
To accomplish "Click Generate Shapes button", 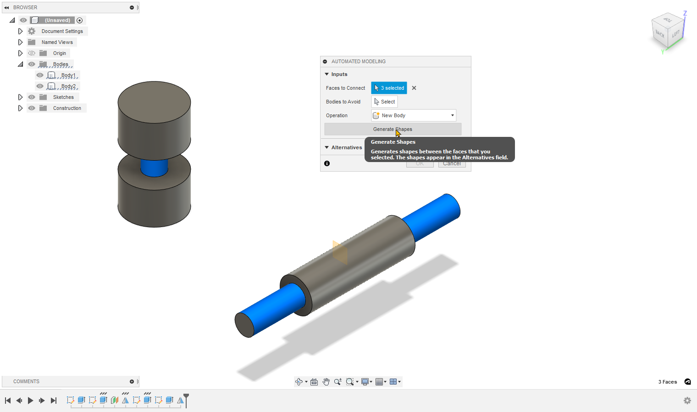I will [393, 129].
